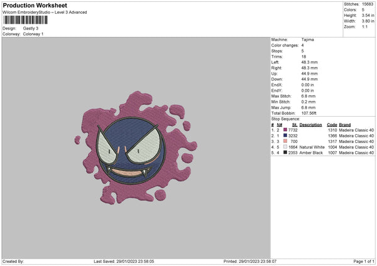Click the 'Stop Sequence:' heading
The width and height of the screenshot is (377, 266).
click(286, 119)
